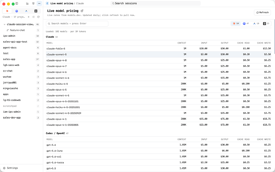The height and width of the screenshot is (172, 275).
Task: Open models.dev via external link icon
Action: [x=82, y=11]
